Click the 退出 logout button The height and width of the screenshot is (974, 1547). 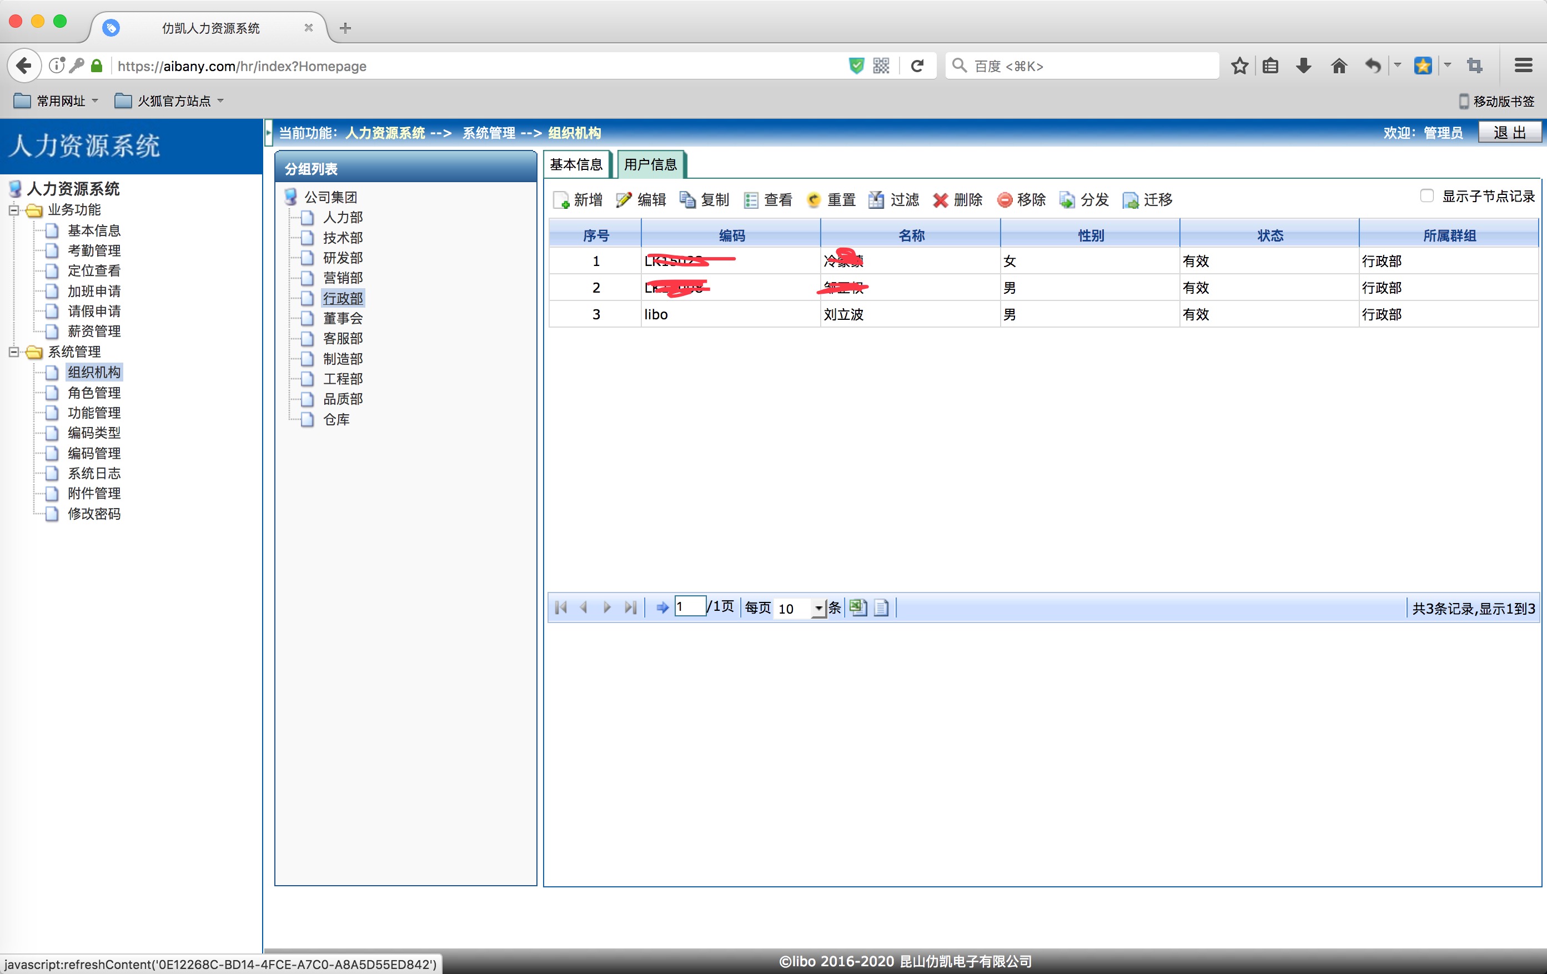click(x=1509, y=132)
